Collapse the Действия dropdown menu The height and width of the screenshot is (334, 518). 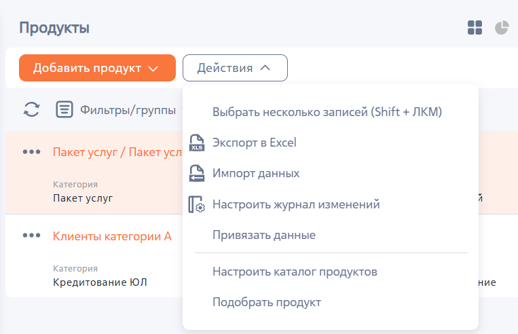[x=235, y=68]
